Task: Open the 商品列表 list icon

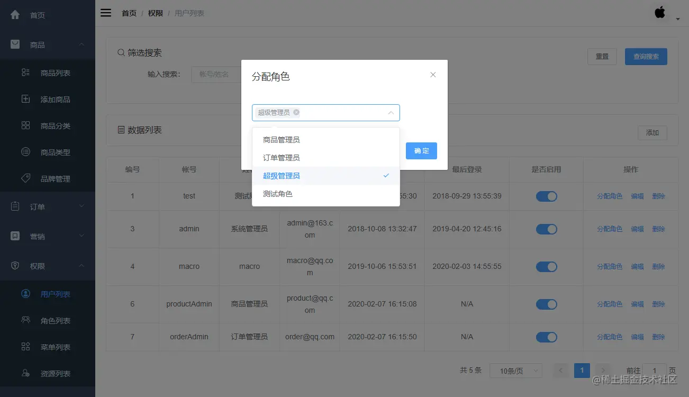Action: tap(25, 73)
